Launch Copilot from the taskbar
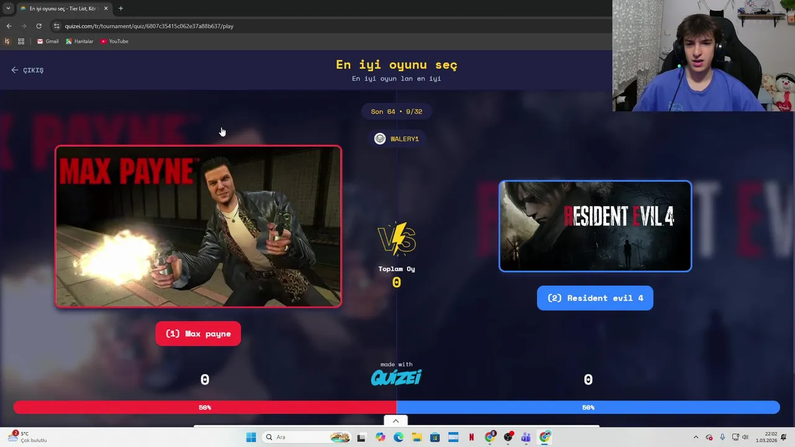The image size is (795, 447). click(x=380, y=437)
